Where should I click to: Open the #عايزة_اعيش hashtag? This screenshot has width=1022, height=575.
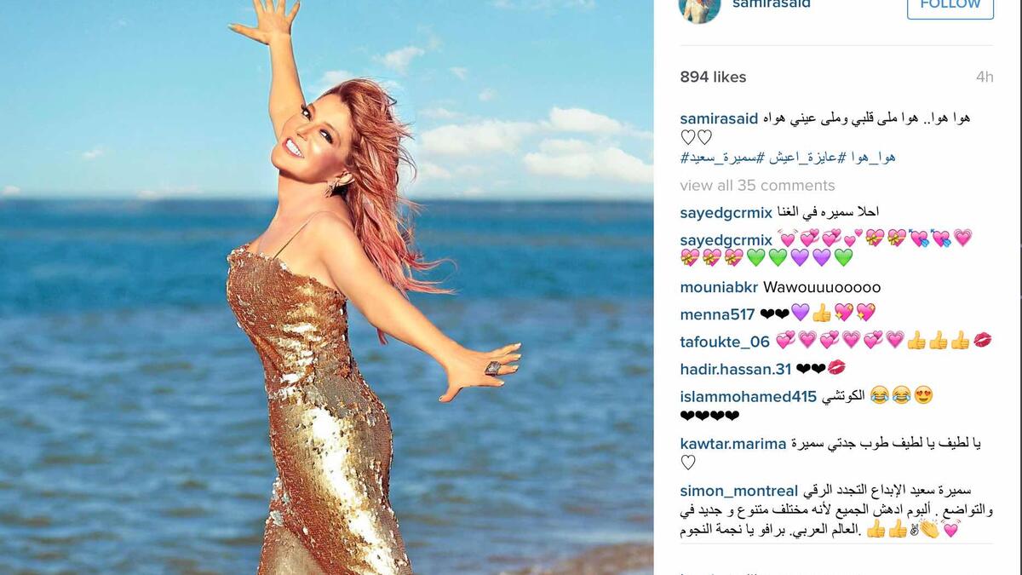[x=798, y=158]
